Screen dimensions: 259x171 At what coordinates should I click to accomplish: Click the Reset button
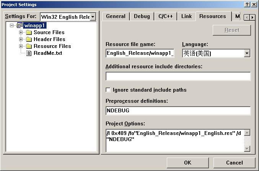coord(232,30)
